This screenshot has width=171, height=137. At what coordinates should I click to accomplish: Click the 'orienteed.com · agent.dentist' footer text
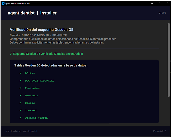pyautogui.click(x=21, y=131)
